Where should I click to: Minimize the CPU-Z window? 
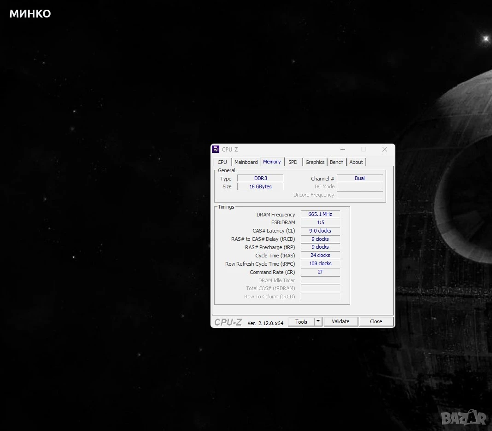tap(343, 149)
